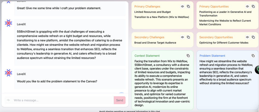This screenshot has height=112, width=259.
Task: Copy the Context Statement text
Action: click(x=188, y=56)
